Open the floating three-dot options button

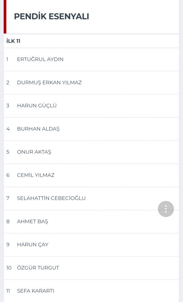(166, 209)
